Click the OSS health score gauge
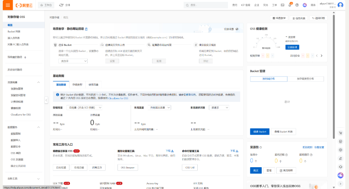This screenshot has height=189, width=349. coord(266,42)
